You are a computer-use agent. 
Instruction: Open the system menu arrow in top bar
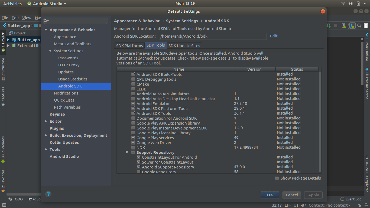[x=365, y=4]
